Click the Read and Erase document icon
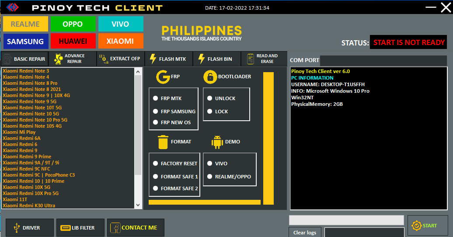This screenshot has width=453, height=237. pos(251,59)
